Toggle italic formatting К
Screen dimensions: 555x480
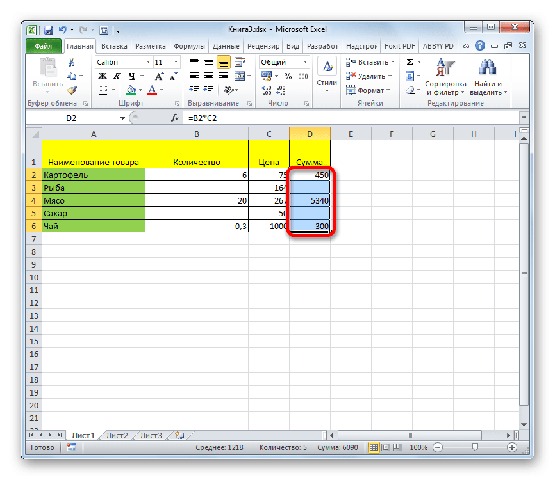(x=117, y=76)
